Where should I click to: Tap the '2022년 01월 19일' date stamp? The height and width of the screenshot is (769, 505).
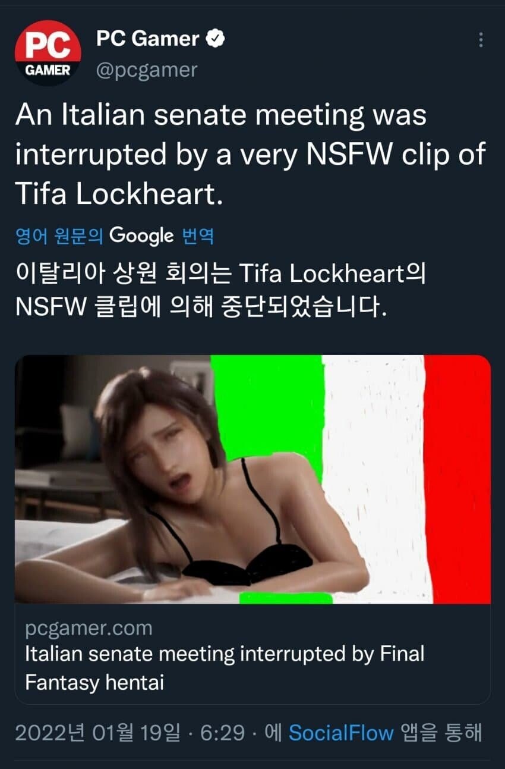pyautogui.click(x=97, y=733)
